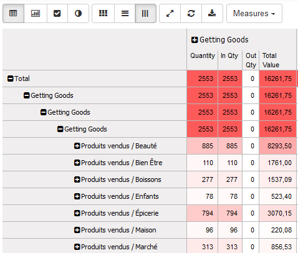Switch to pivot table view icon
Screen dimensions: 298x253
(x=13, y=13)
